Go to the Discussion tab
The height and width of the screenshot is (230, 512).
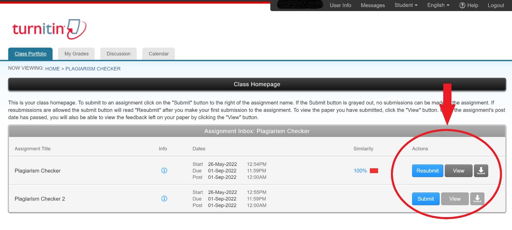pos(119,54)
